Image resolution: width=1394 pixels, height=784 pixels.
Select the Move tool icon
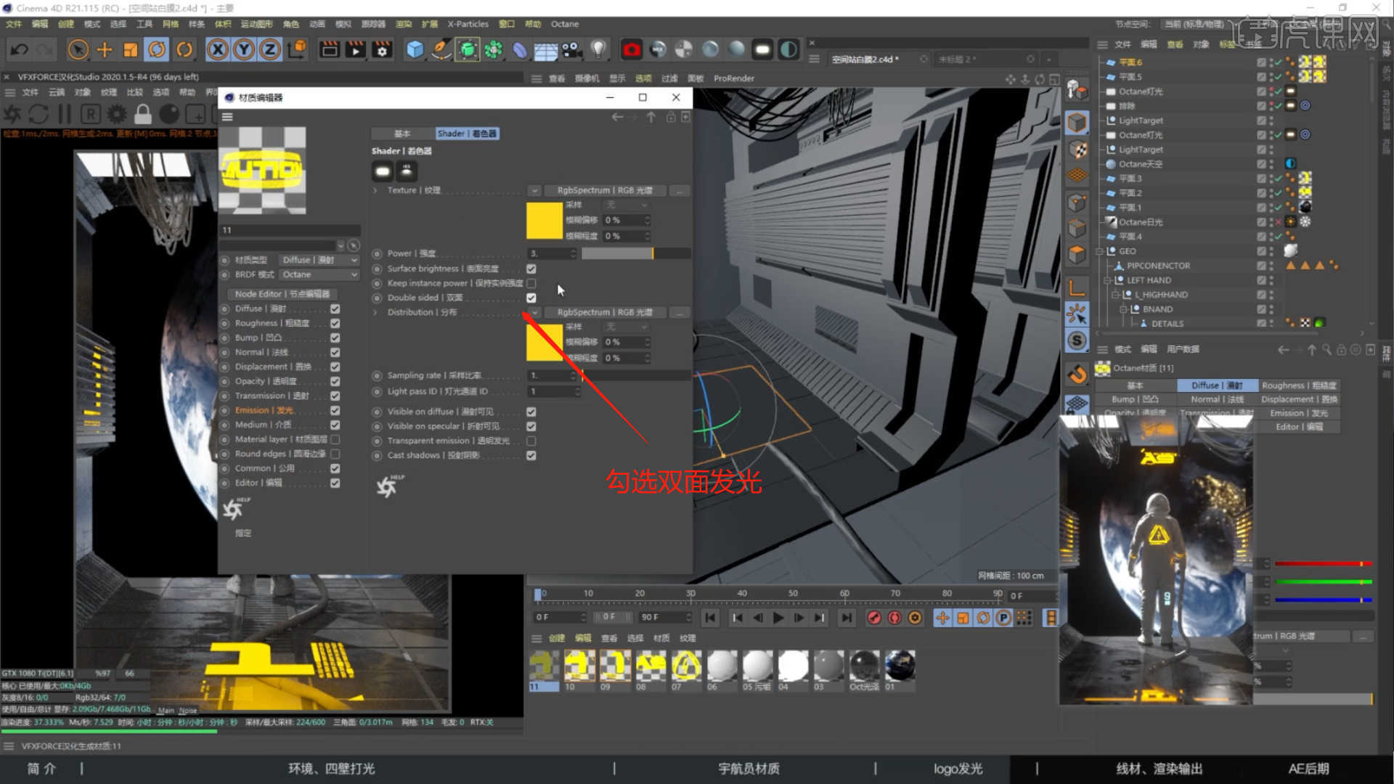pyautogui.click(x=105, y=49)
